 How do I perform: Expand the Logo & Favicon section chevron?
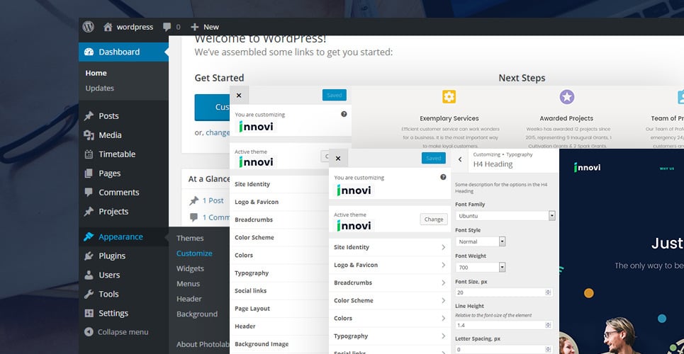pyautogui.click(x=443, y=265)
